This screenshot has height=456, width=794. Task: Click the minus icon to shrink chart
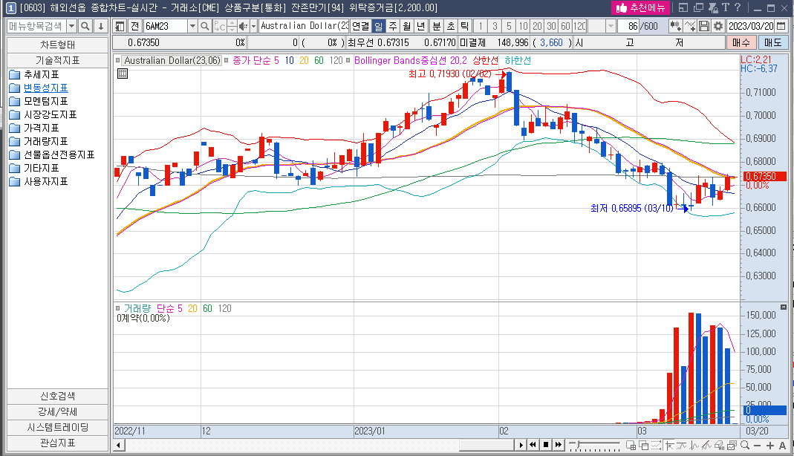758,445
